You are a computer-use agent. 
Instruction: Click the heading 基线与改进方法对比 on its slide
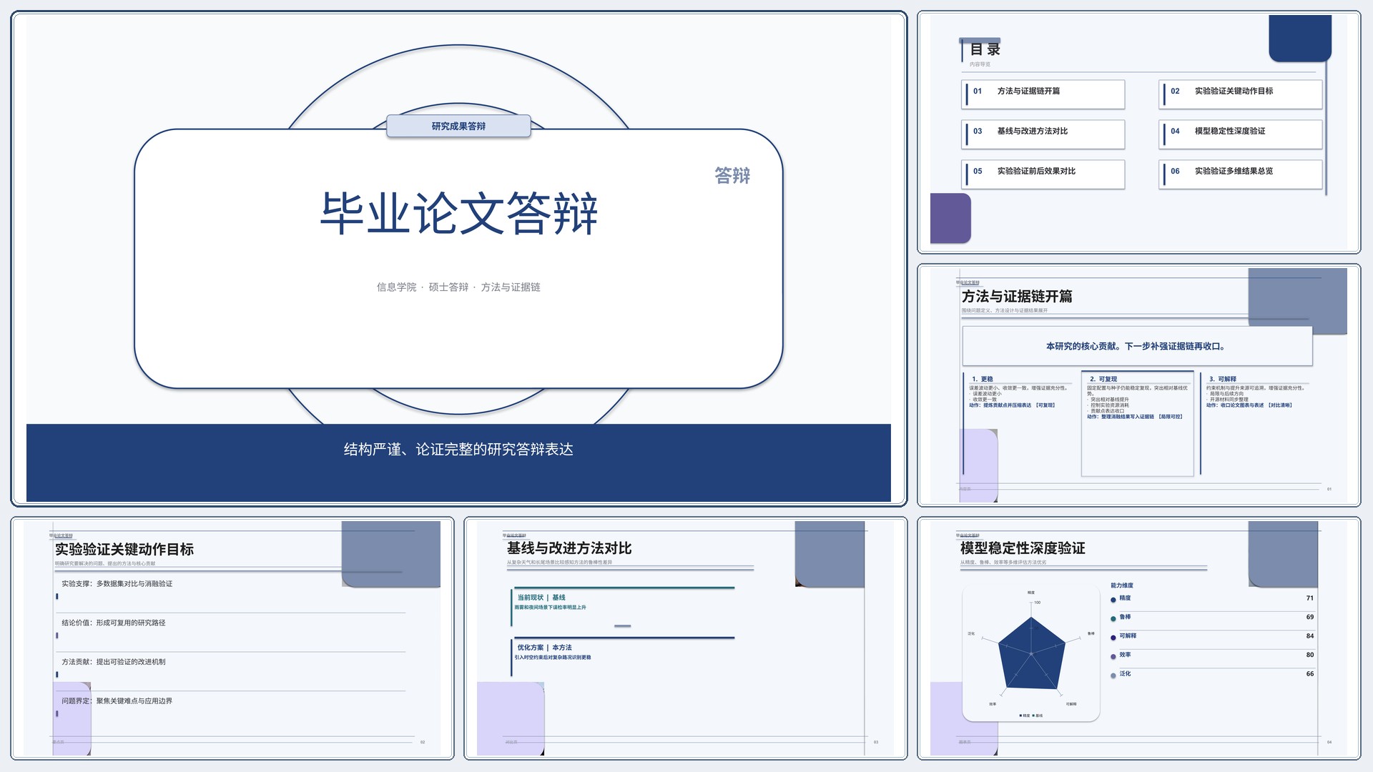tap(569, 548)
